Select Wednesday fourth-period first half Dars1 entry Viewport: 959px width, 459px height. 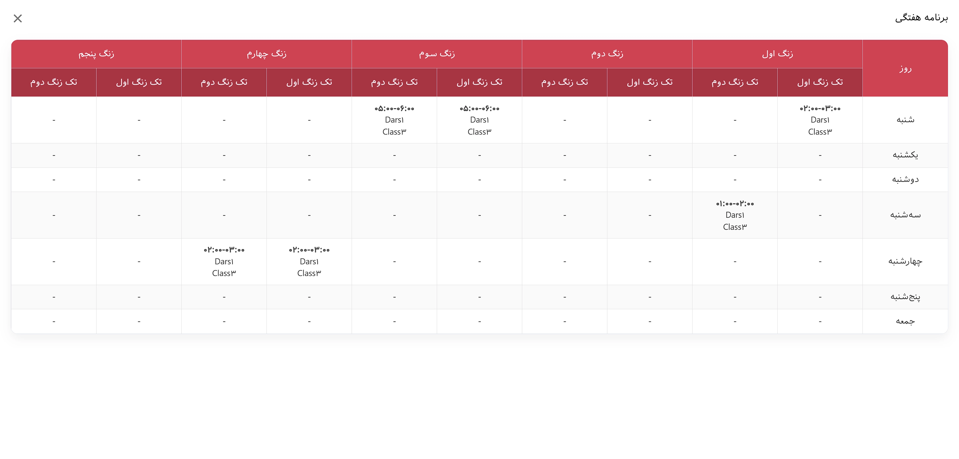coord(309,261)
